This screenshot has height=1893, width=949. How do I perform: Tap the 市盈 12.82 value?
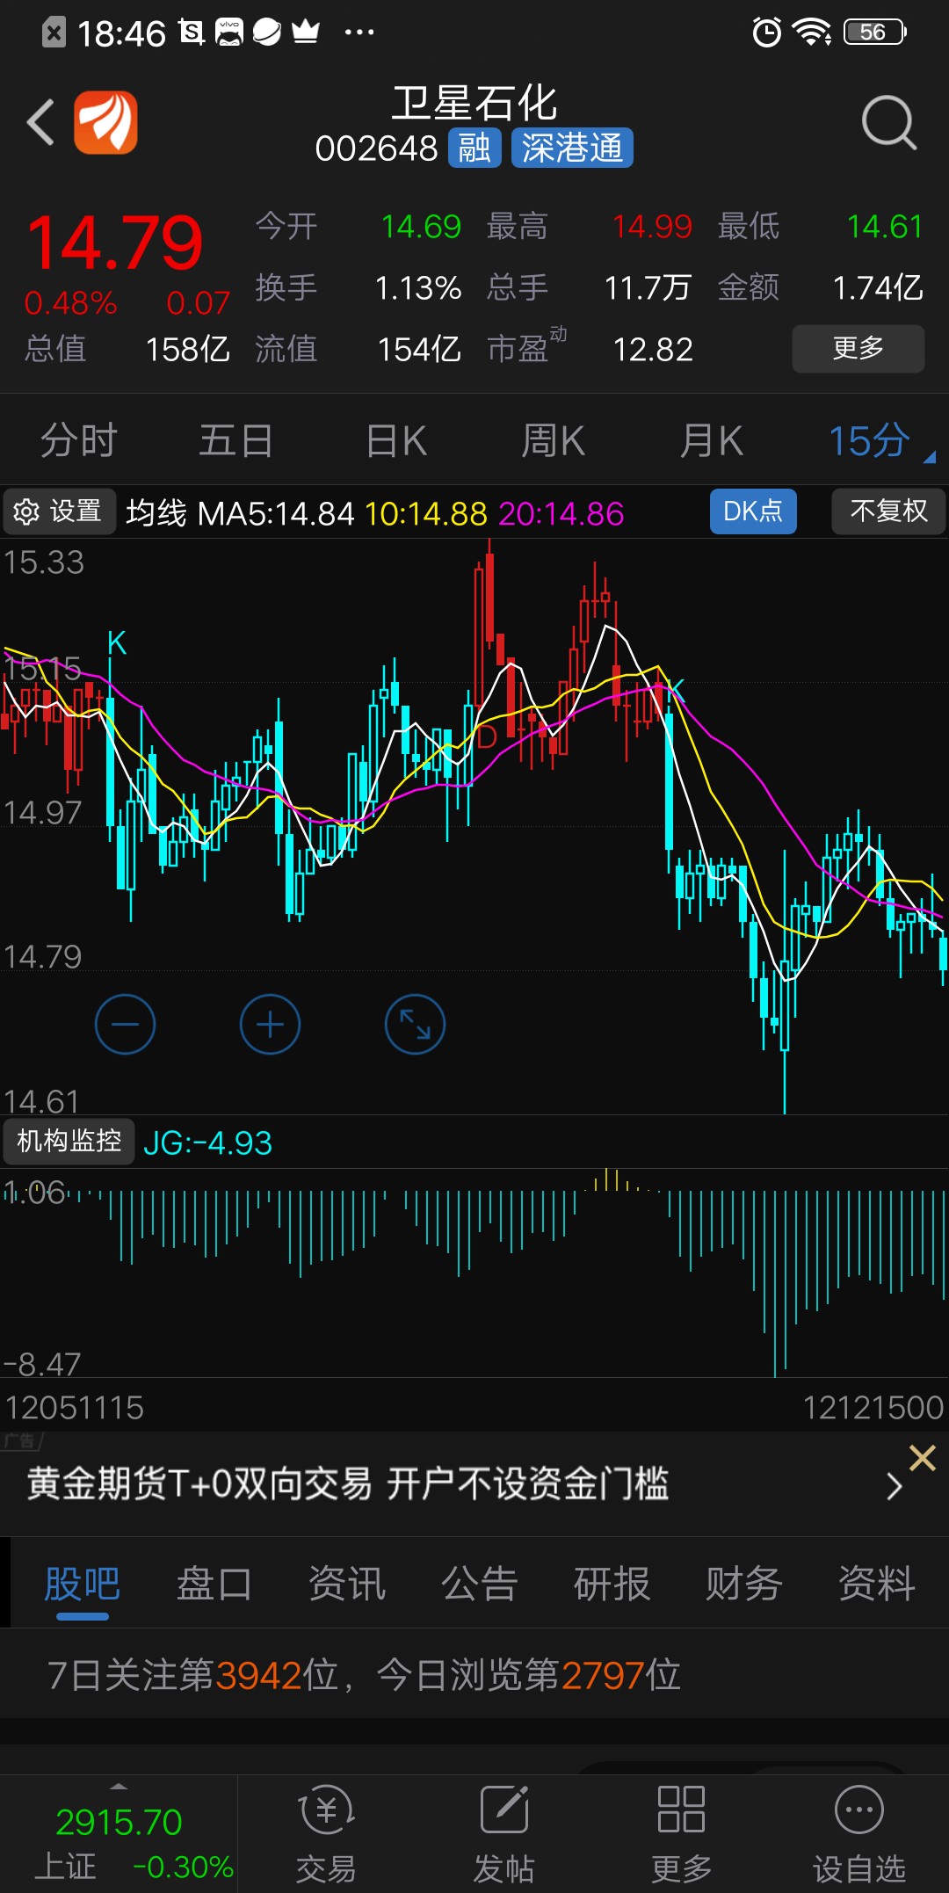653,350
